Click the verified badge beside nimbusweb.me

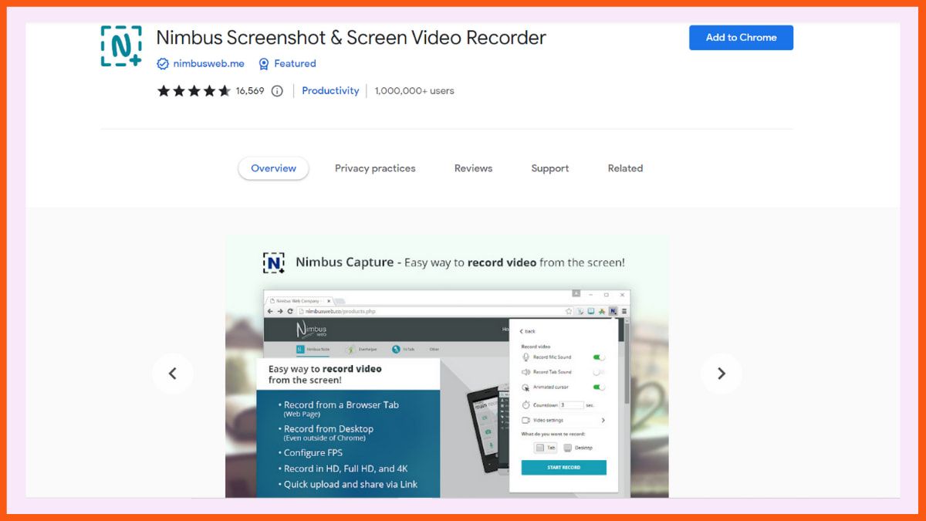(x=163, y=64)
